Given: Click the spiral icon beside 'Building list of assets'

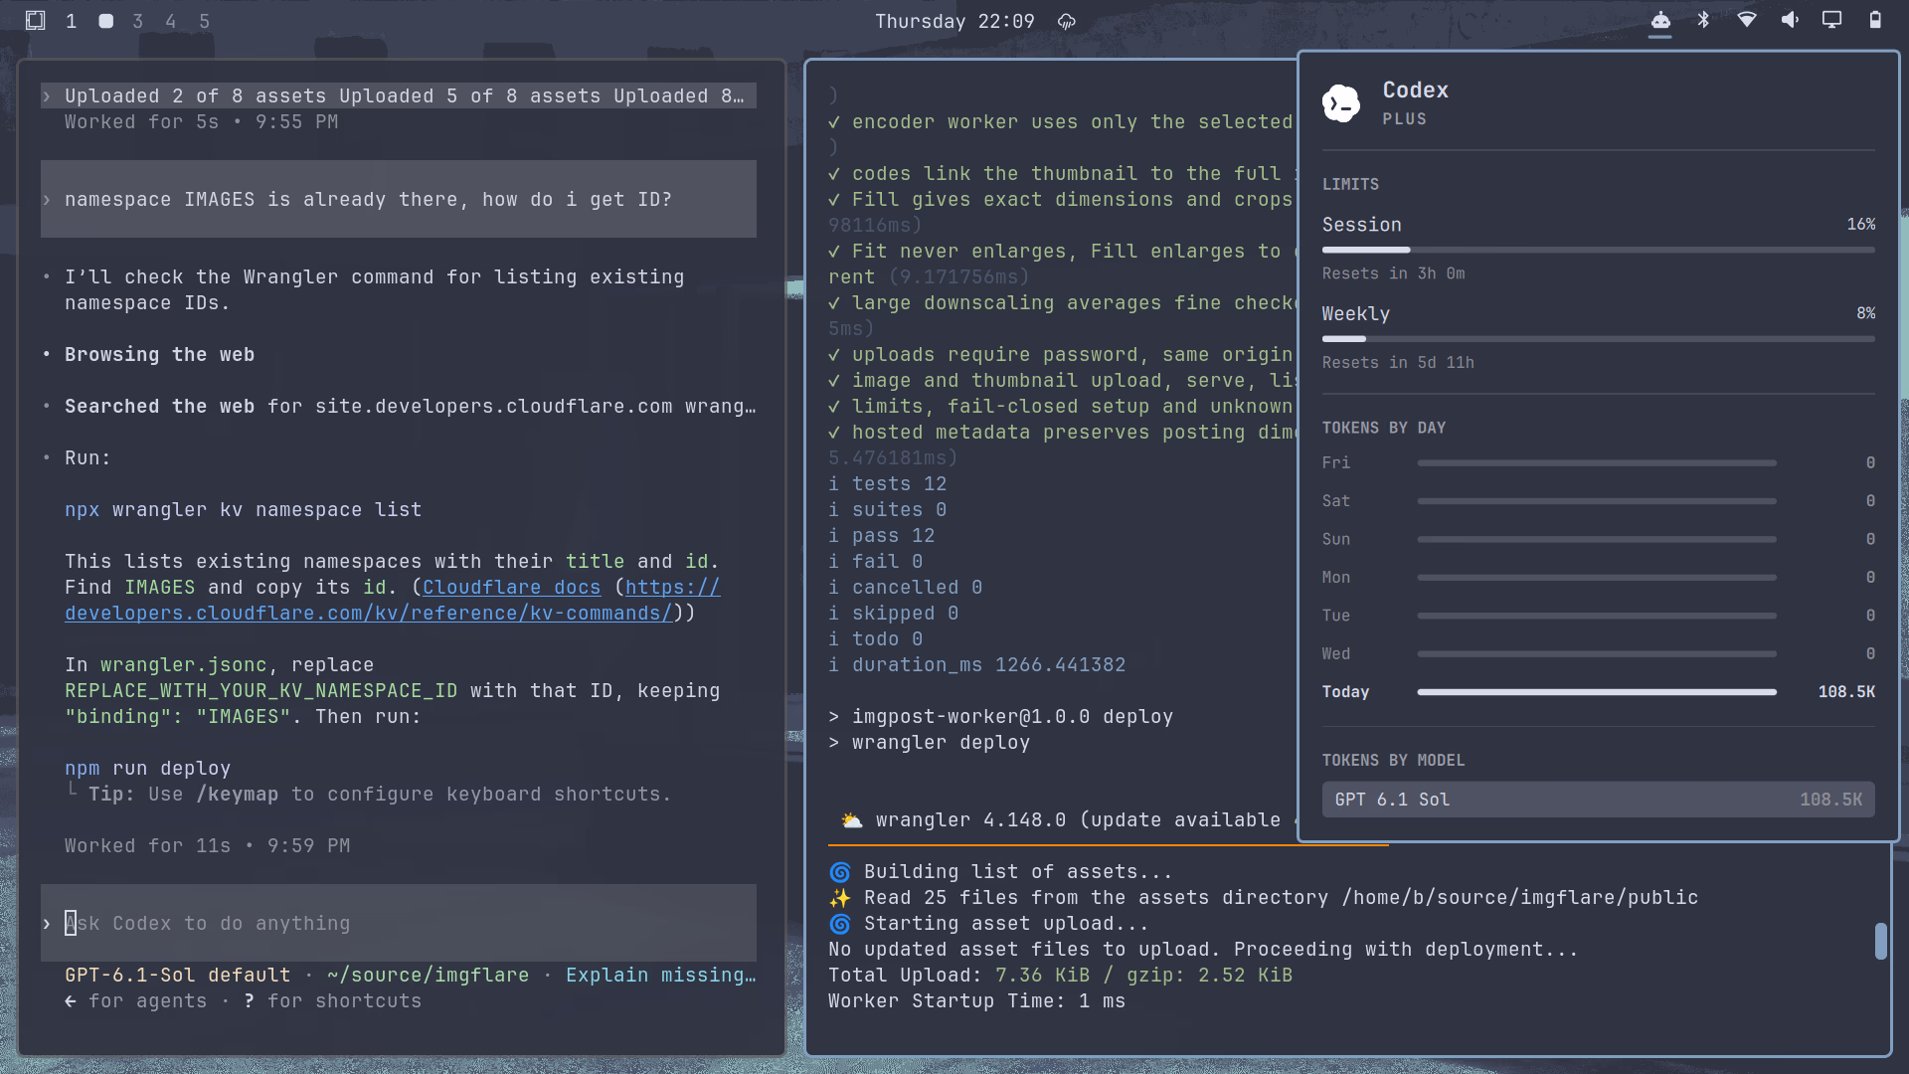Looking at the screenshot, I should (x=840, y=872).
